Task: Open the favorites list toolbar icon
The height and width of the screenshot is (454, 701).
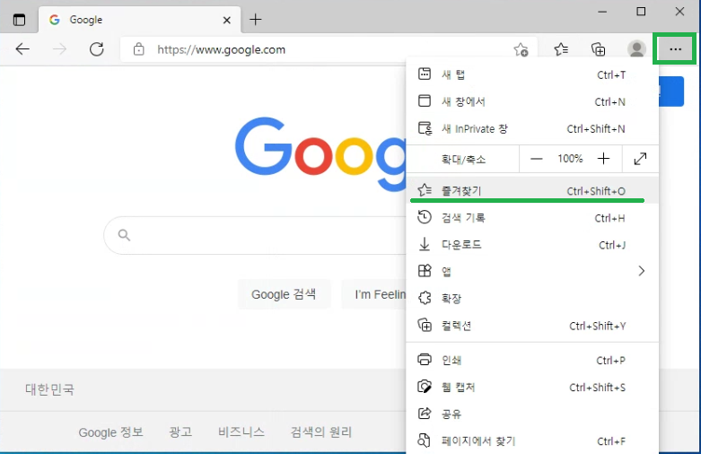Action: click(561, 49)
